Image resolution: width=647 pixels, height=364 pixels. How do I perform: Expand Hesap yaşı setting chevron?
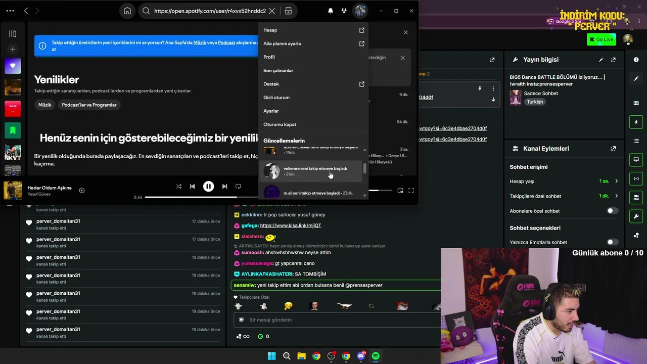(616, 181)
